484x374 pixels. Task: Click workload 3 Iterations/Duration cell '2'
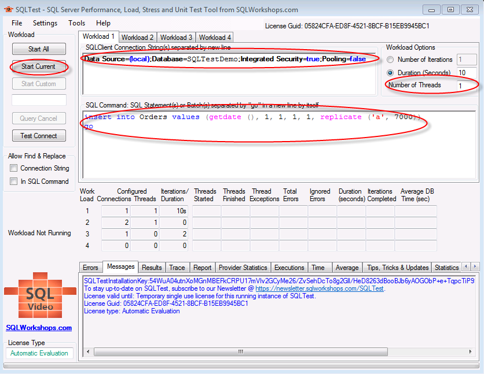(x=173, y=234)
